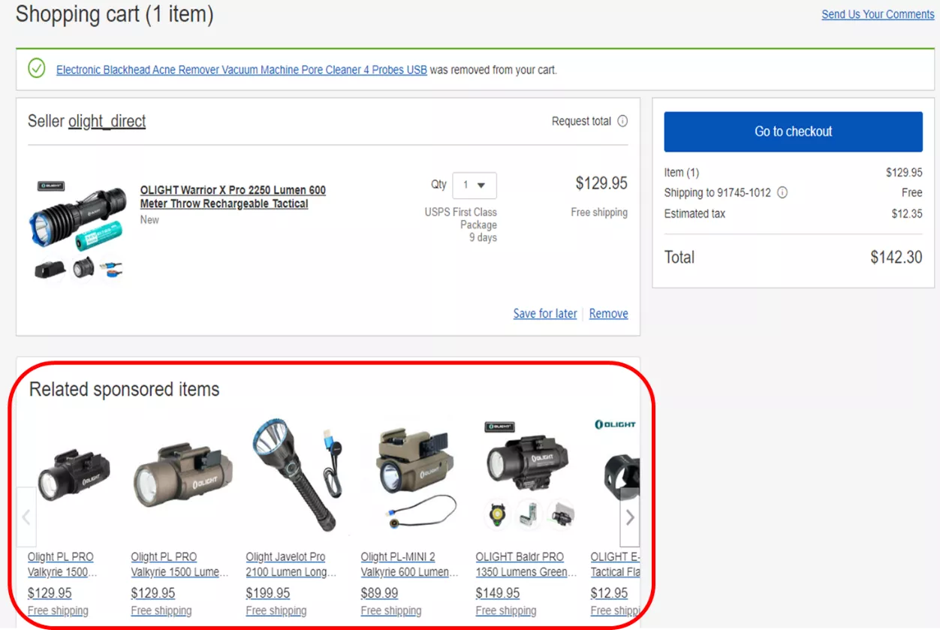Open Send Us Your Comments
This screenshot has width=940, height=630.
tap(877, 14)
